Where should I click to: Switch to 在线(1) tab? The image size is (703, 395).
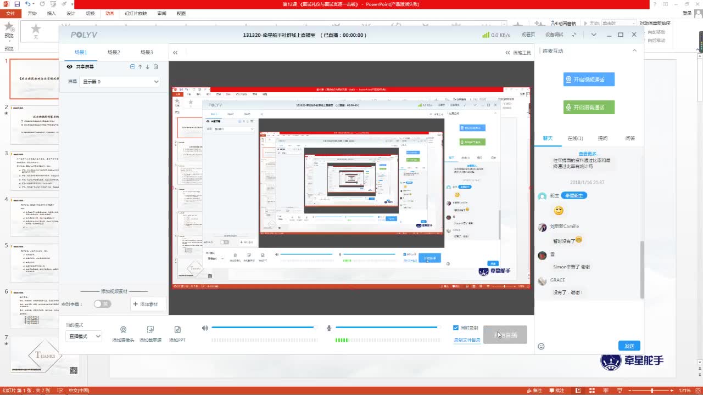click(x=575, y=138)
